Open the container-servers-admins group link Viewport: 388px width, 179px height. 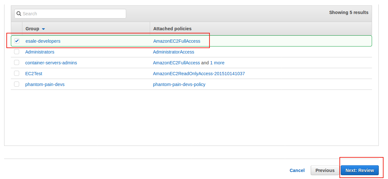pos(51,63)
